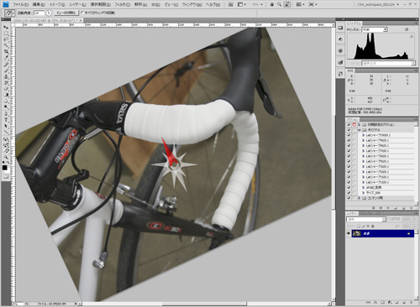Open the フィルタ menu
The image size is (420, 307).
123,4
